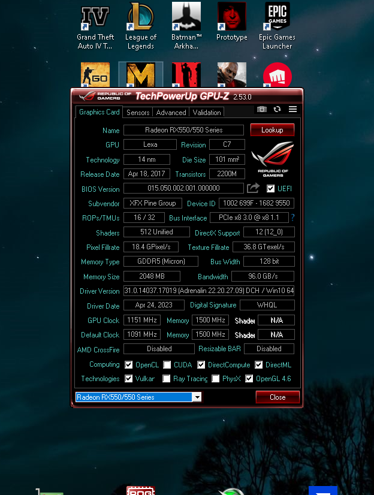
Task: Select the Batman Arkham desktop shortcut
Action: pos(186,26)
